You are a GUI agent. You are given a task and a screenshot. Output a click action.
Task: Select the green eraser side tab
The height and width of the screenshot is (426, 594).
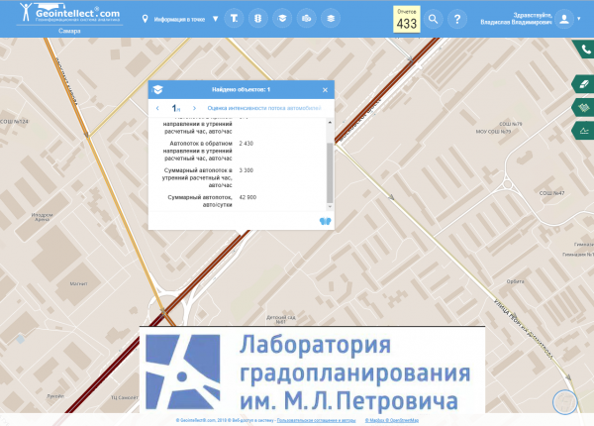coord(584,84)
